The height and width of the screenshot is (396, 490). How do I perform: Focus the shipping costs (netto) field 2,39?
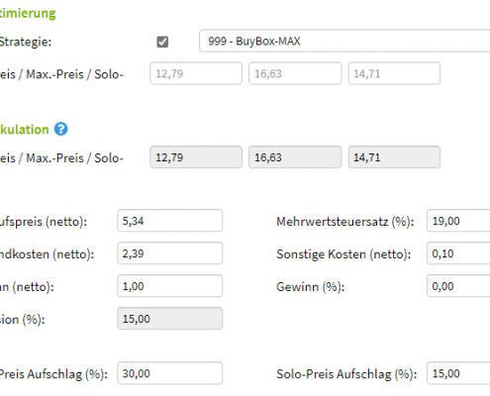coord(170,253)
